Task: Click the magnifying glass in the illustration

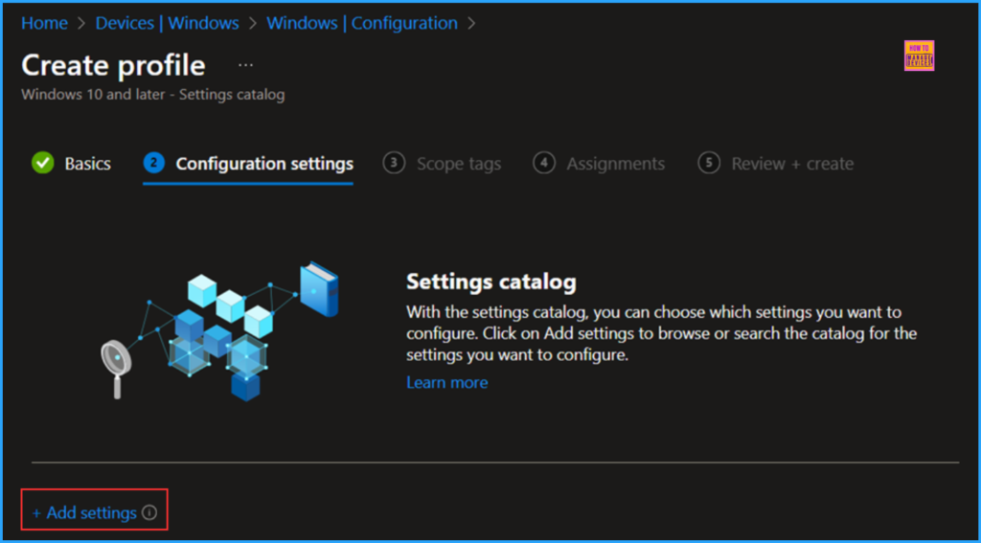Action: pyautogui.click(x=116, y=363)
